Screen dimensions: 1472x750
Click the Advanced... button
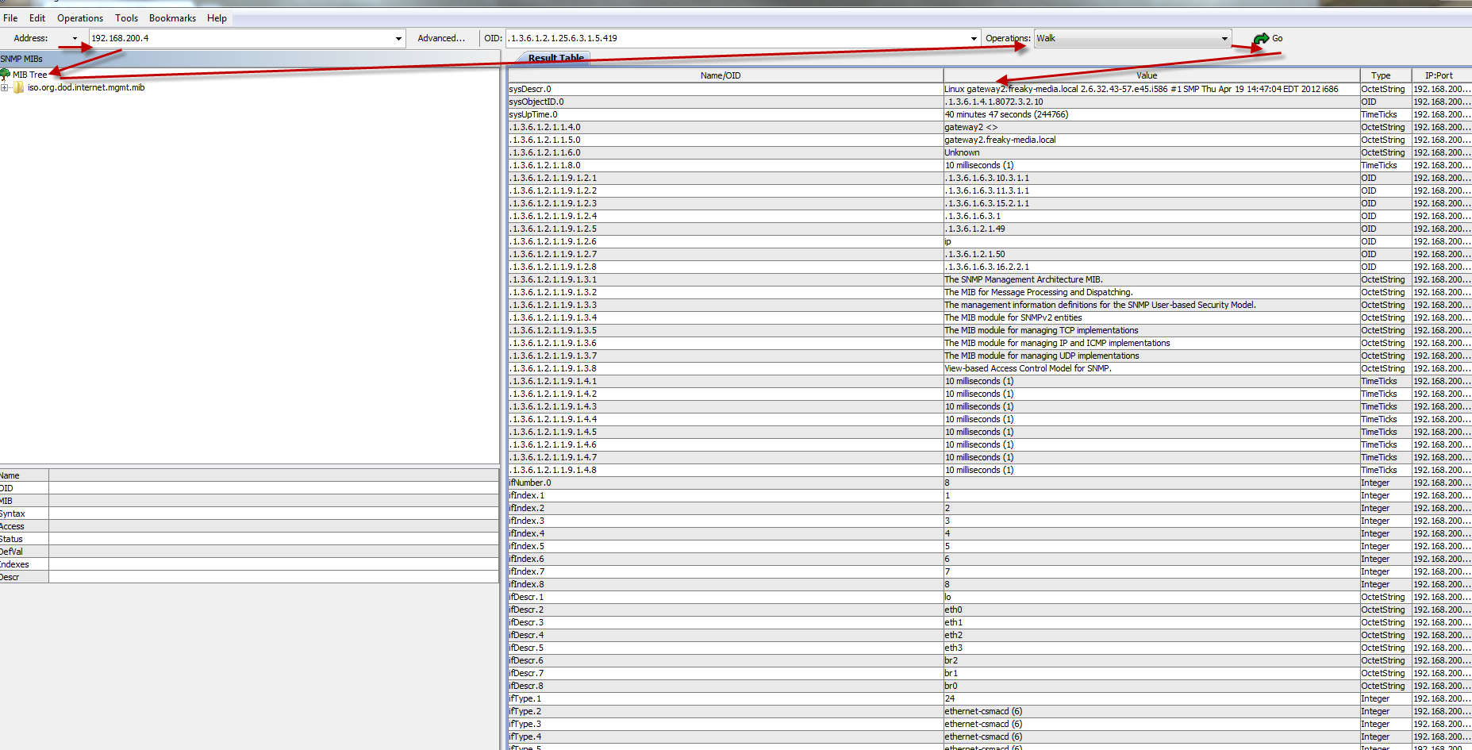click(441, 38)
